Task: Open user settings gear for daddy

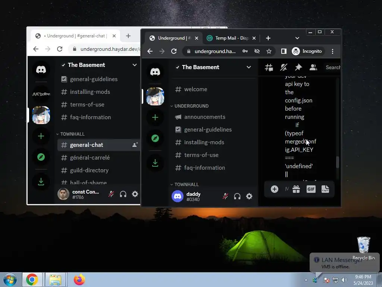Action: coord(249,196)
